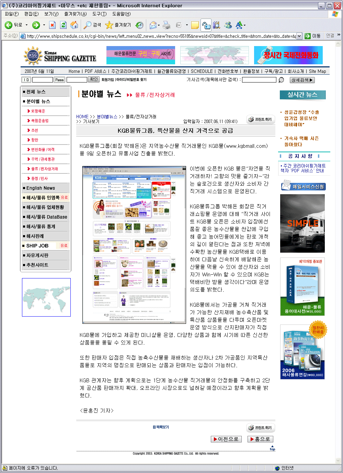
Task: Click the green Forward arrow icon
Action: [x=36, y=25]
